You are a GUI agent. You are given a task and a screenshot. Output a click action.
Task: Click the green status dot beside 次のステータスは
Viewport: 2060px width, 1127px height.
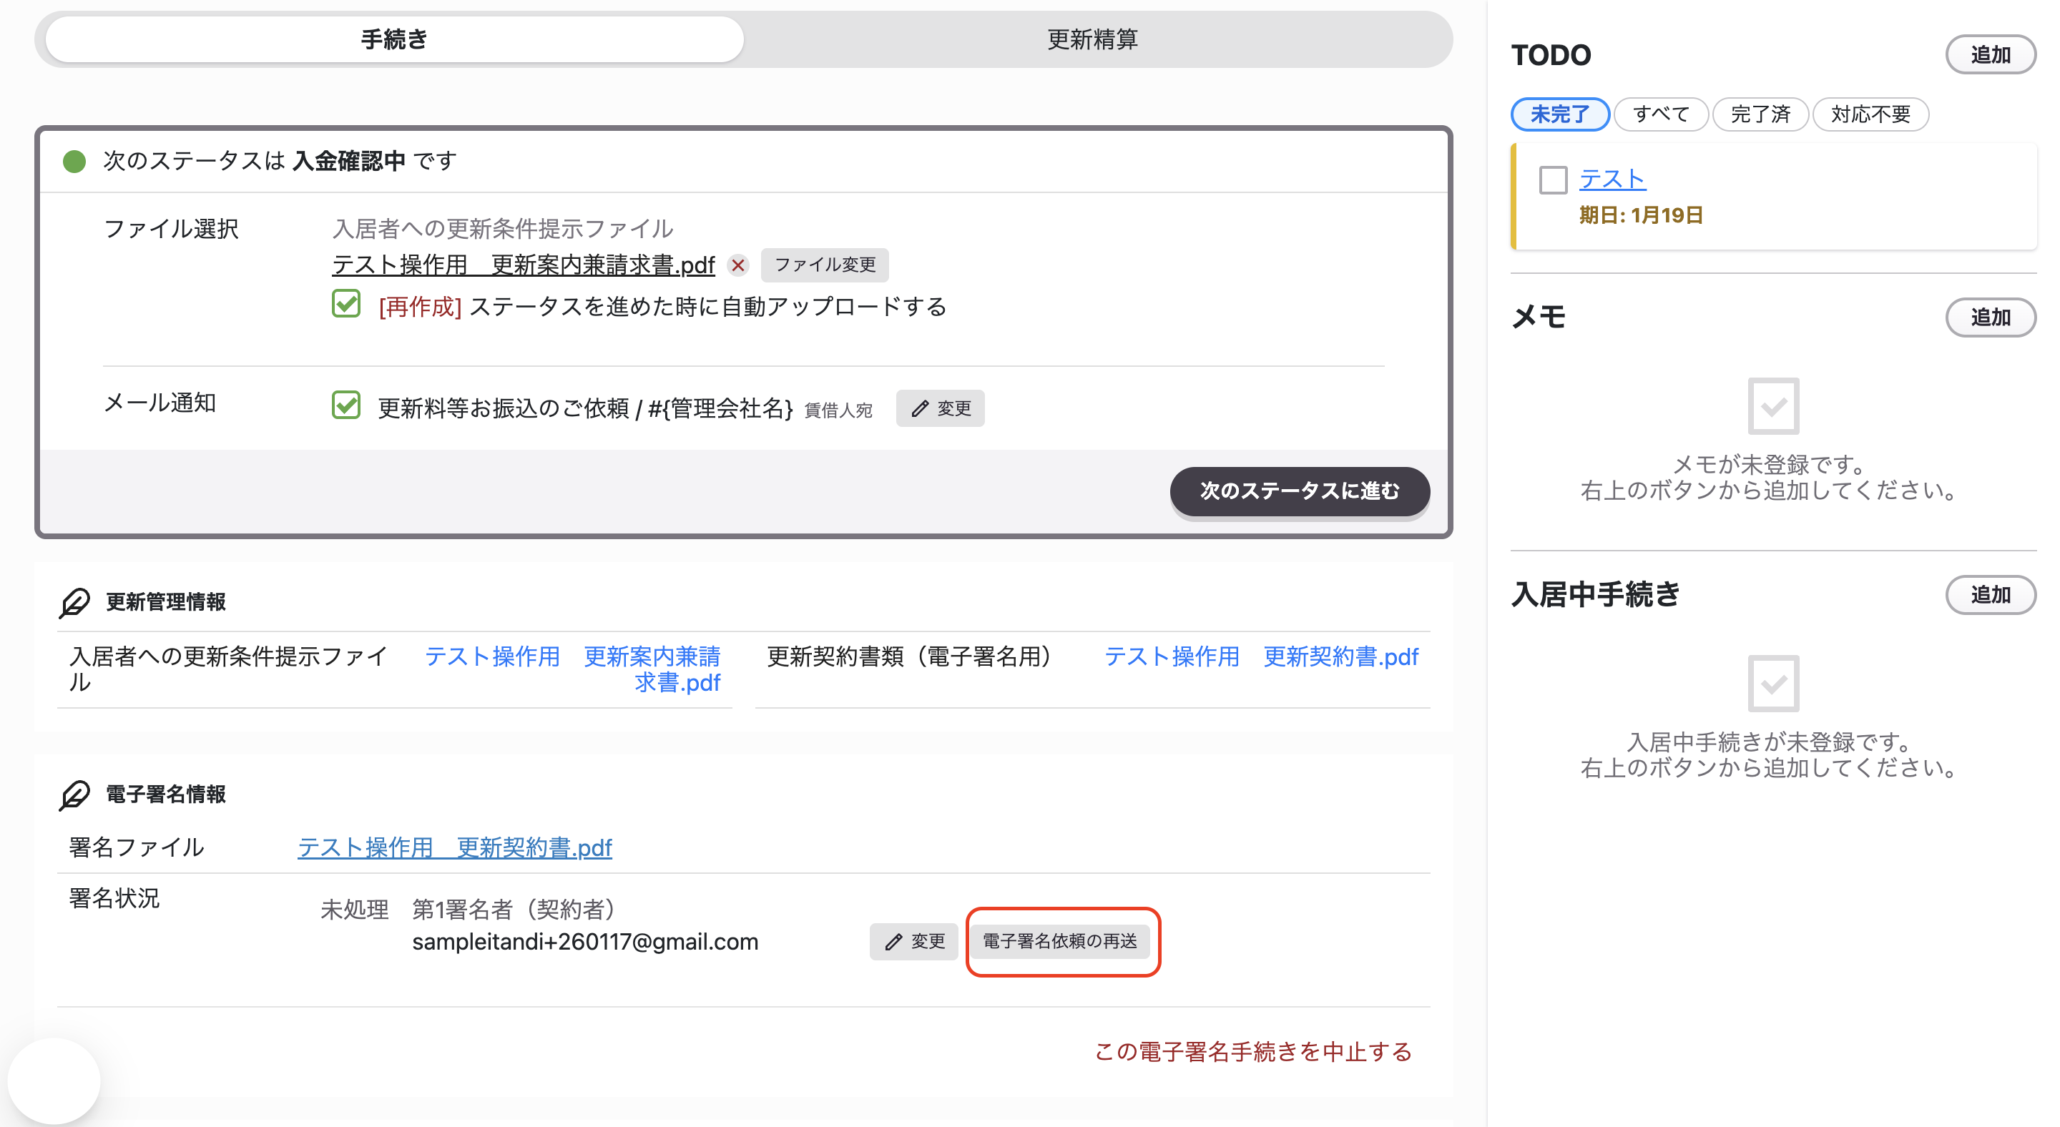click(x=74, y=162)
